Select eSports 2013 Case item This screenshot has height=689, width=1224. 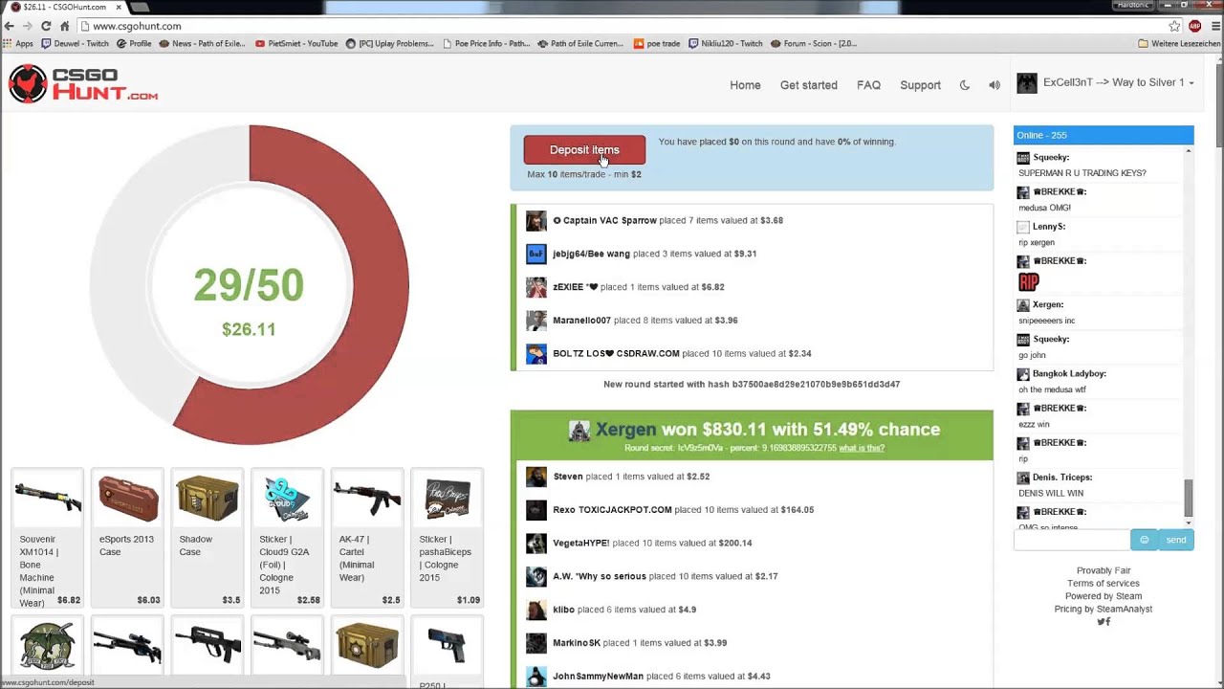[x=127, y=538]
